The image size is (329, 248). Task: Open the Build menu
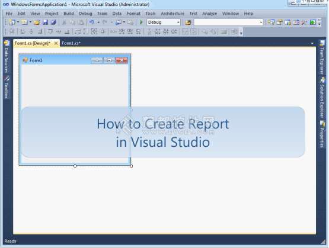point(69,14)
